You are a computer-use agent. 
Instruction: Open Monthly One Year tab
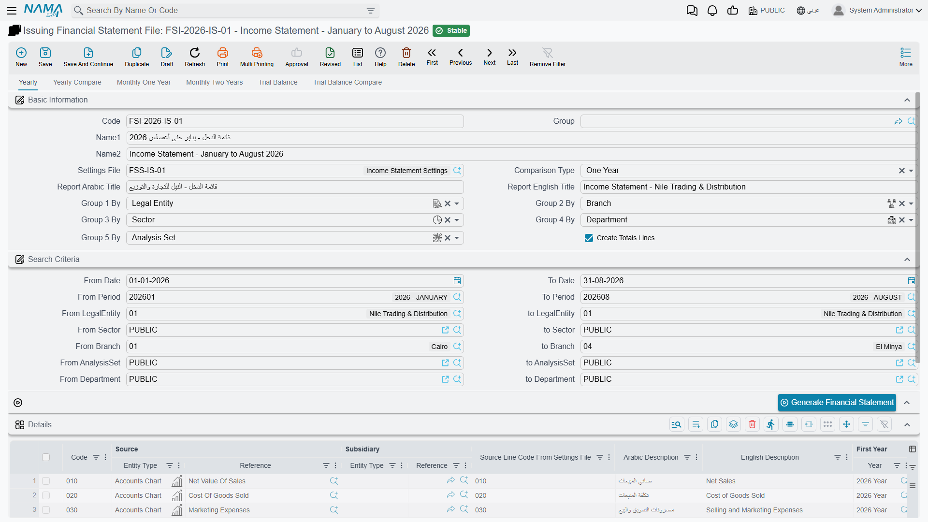144,82
